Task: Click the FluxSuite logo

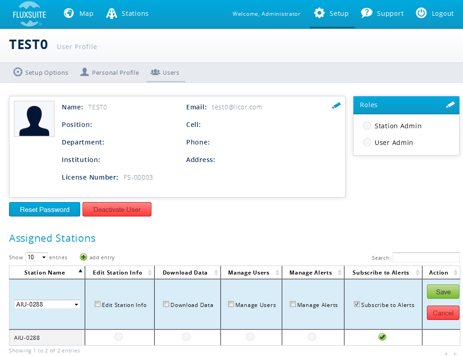Action: click(29, 14)
